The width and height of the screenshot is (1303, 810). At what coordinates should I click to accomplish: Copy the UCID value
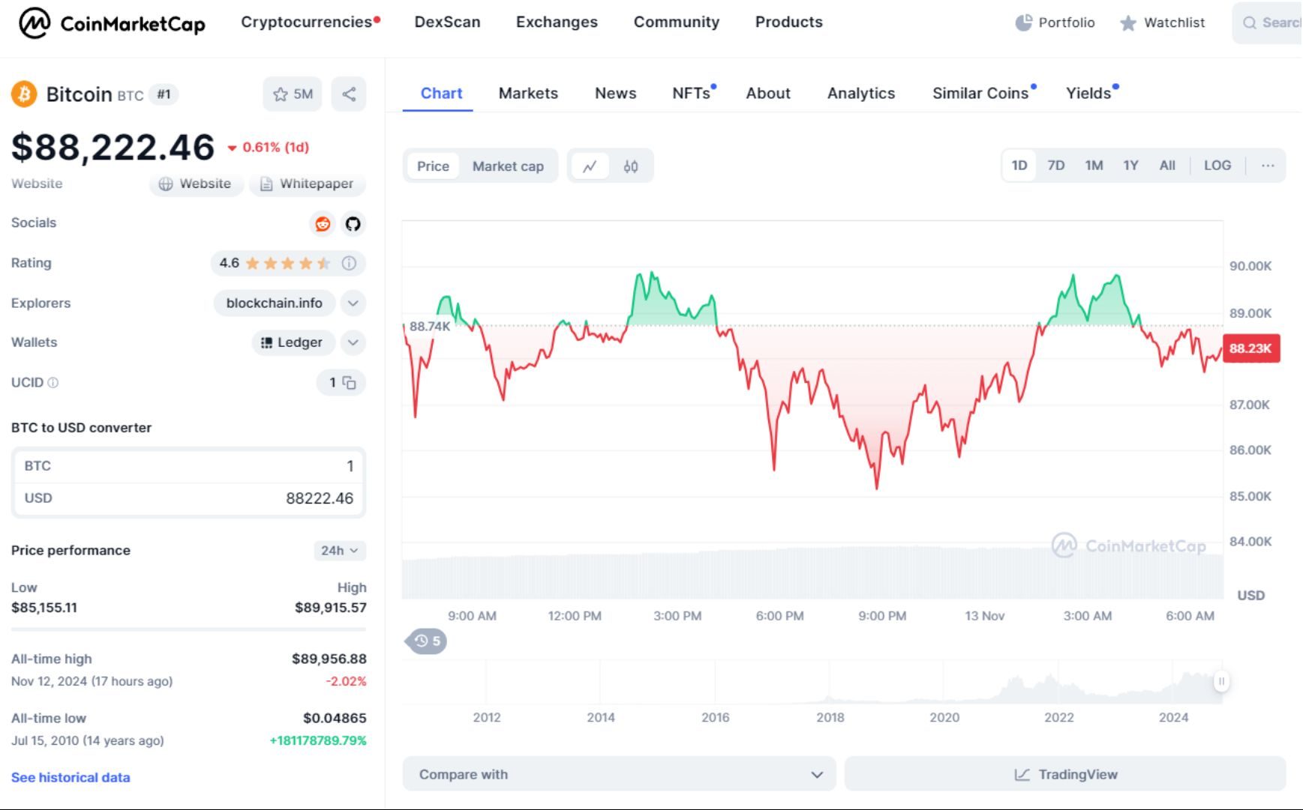click(350, 382)
